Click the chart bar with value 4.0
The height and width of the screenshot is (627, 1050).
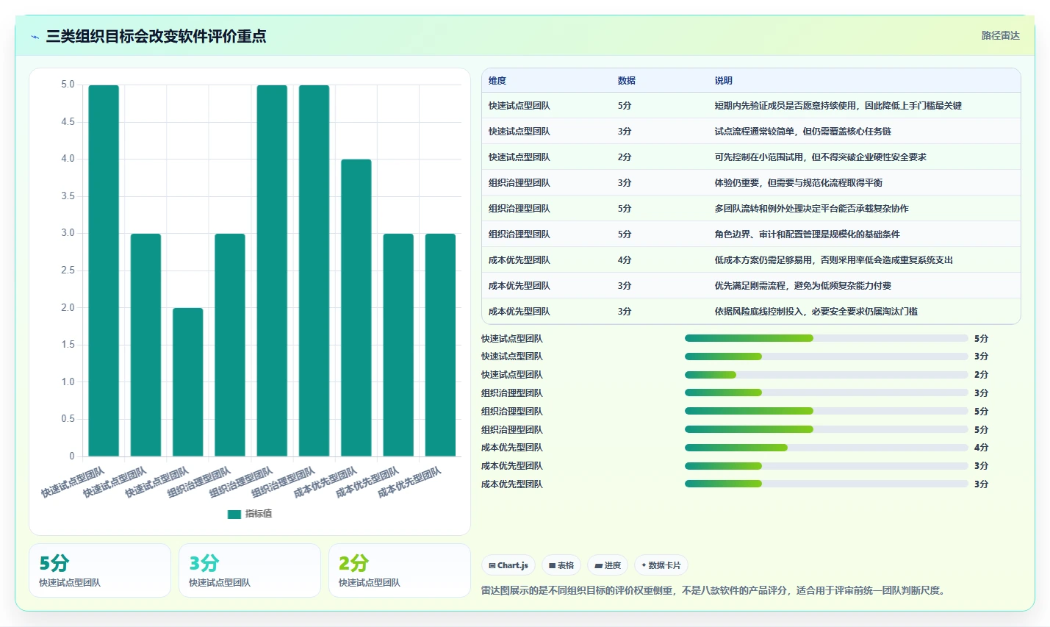point(356,308)
